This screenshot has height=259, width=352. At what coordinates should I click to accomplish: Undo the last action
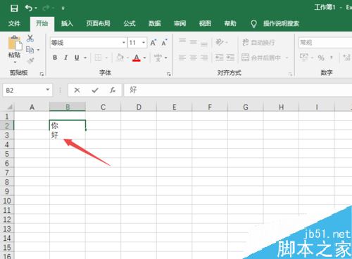click(x=29, y=8)
